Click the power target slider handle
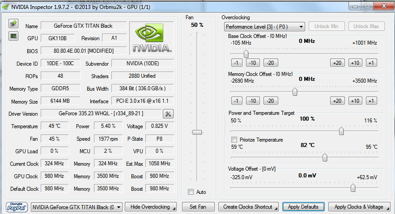395x214 pixels. click(x=341, y=131)
